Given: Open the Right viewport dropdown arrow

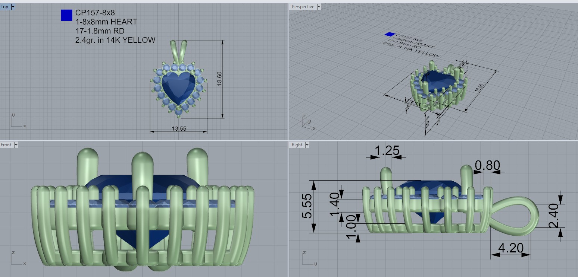Looking at the screenshot, I should click(x=306, y=145).
